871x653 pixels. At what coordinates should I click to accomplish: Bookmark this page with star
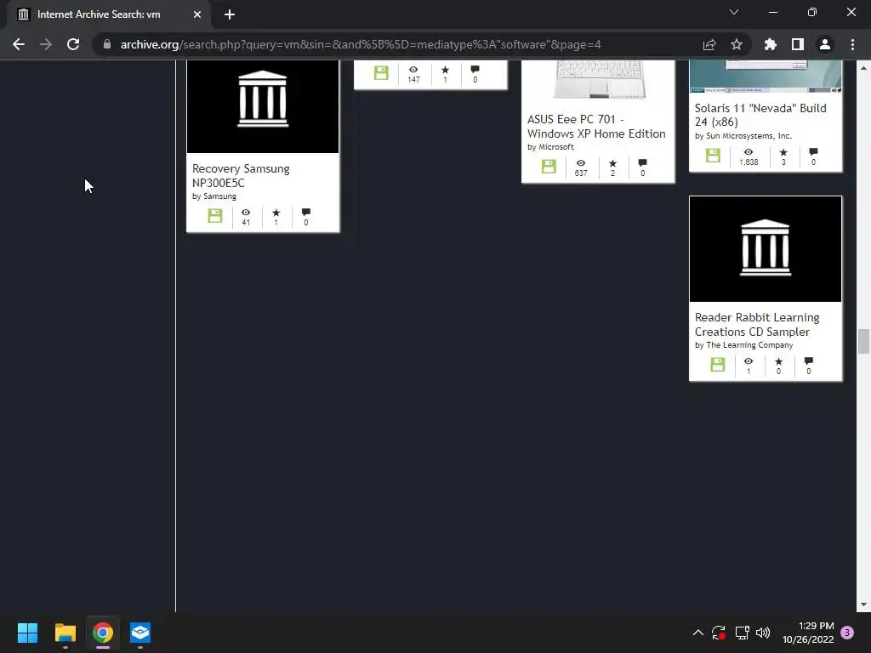[737, 44]
